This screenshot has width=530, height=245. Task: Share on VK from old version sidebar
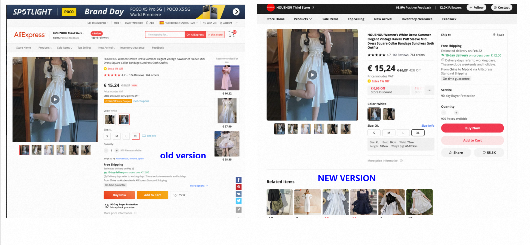click(238, 194)
